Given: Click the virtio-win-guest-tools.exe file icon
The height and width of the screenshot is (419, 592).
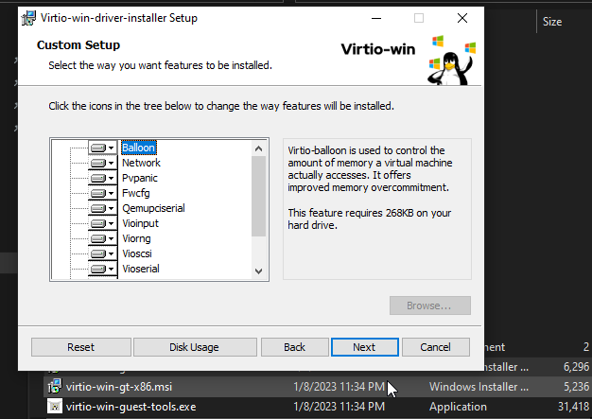Looking at the screenshot, I should point(55,407).
